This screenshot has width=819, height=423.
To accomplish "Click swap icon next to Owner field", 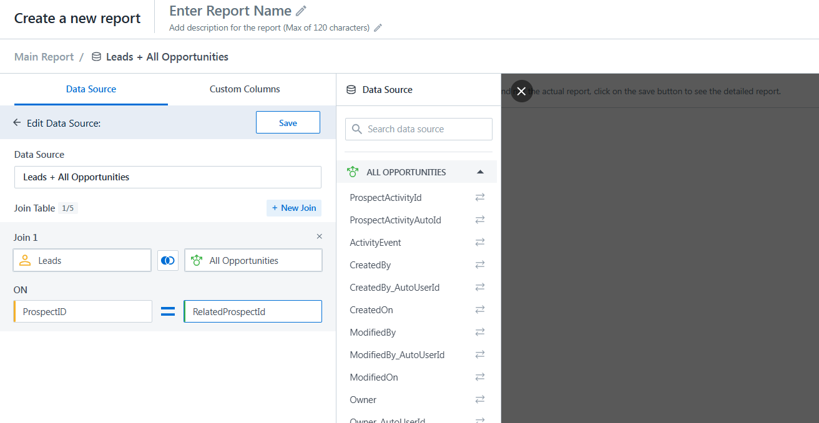I will [x=479, y=400].
